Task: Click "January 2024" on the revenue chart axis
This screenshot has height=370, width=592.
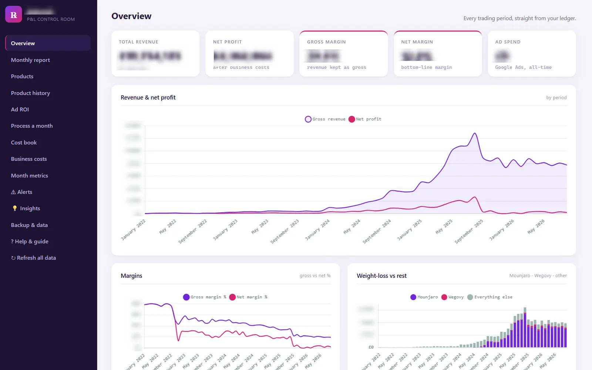Action: [317, 230]
